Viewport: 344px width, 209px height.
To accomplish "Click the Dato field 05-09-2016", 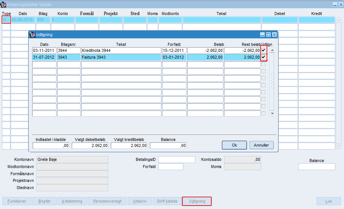I will (x=23, y=20).
